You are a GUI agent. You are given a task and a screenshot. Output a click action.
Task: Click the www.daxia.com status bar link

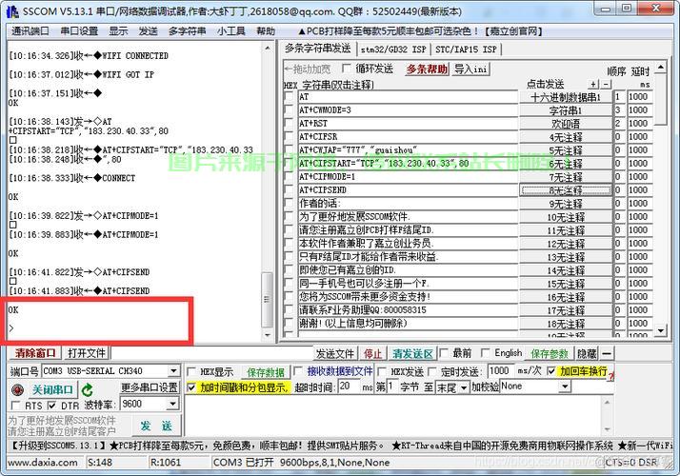pos(43,463)
